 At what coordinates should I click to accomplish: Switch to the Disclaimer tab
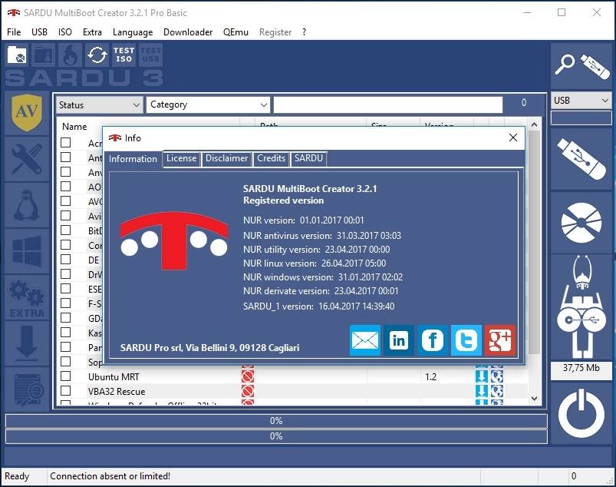point(226,158)
